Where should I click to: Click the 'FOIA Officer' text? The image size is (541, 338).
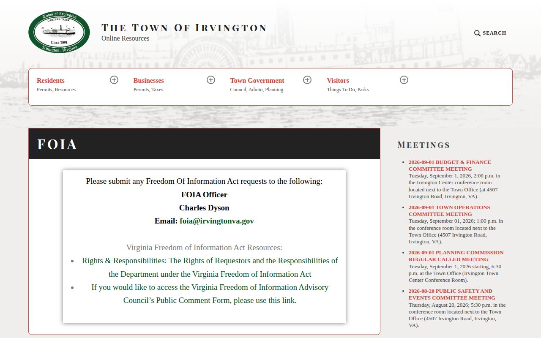(204, 194)
